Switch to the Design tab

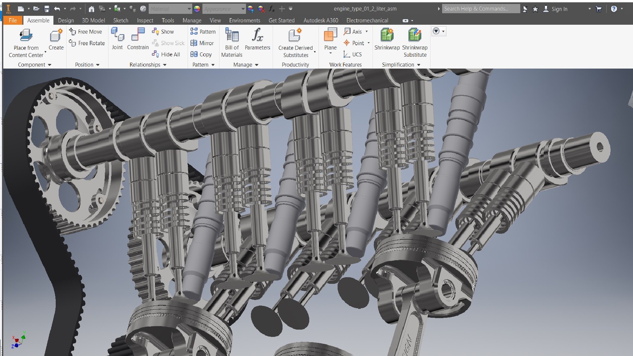[66, 20]
